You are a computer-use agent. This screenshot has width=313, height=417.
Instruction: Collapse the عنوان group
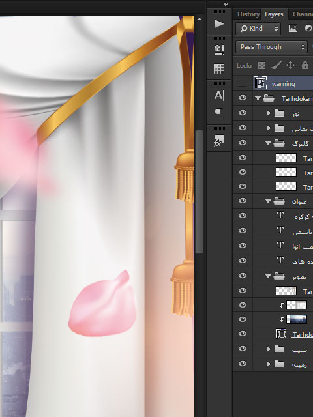coord(268,201)
